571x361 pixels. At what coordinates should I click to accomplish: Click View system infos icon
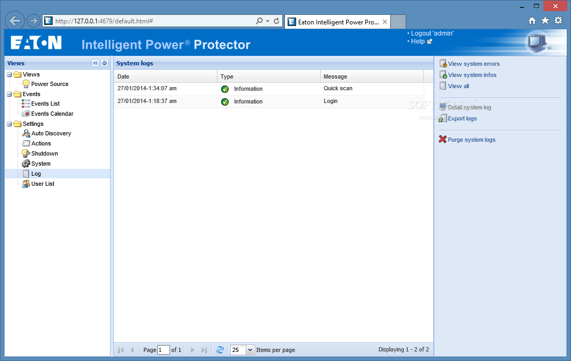(x=443, y=75)
